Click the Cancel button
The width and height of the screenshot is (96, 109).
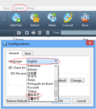[x=81, y=101]
